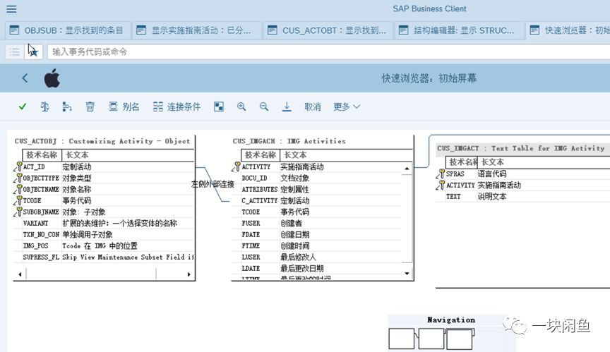Select TCODE in the CUS_IMGACH table
Image resolution: width=610 pixels, height=352 pixels.
tap(316, 212)
